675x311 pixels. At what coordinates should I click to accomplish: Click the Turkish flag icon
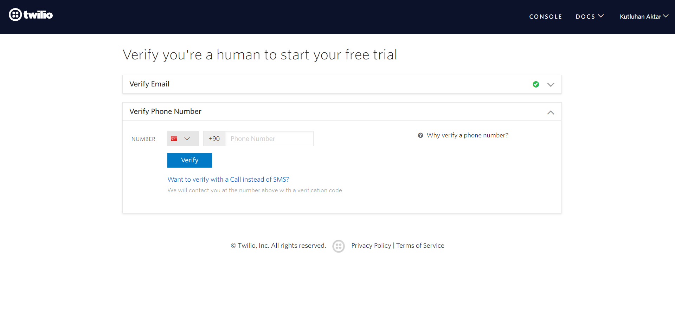(x=174, y=139)
